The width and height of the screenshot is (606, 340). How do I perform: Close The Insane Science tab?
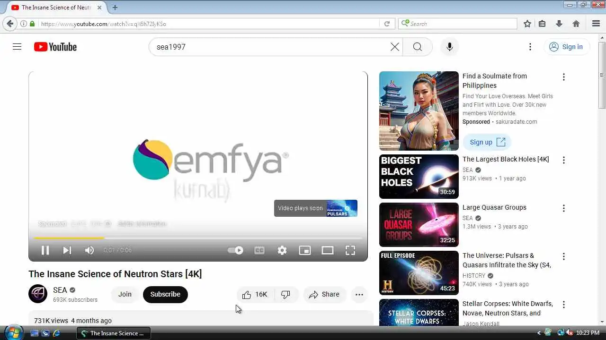click(99, 8)
